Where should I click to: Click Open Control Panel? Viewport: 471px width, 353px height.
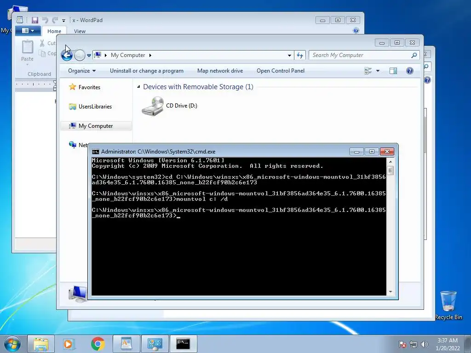281,71
